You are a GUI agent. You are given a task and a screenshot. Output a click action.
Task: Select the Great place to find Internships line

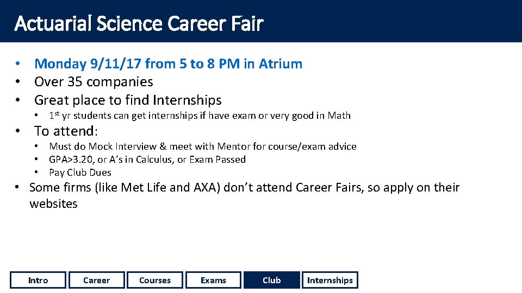pos(128,100)
